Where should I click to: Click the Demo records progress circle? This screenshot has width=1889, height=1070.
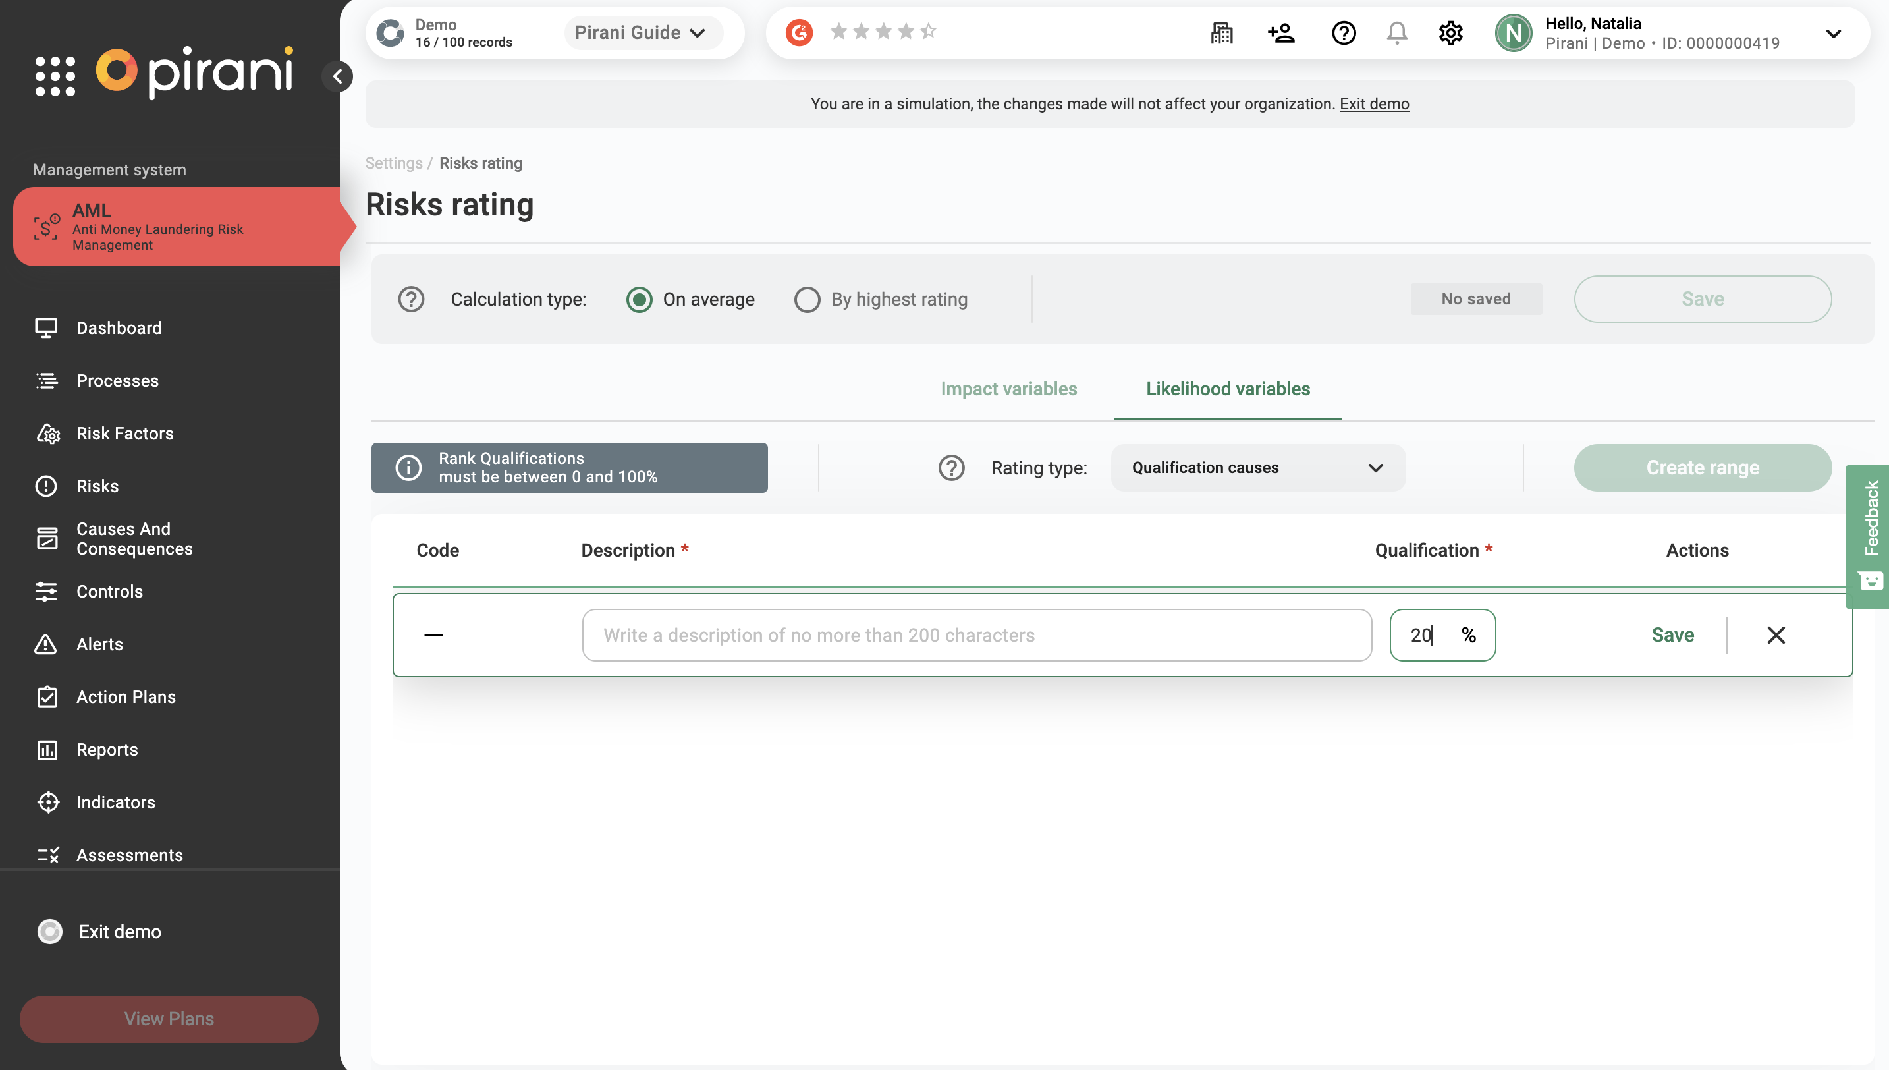[390, 33]
